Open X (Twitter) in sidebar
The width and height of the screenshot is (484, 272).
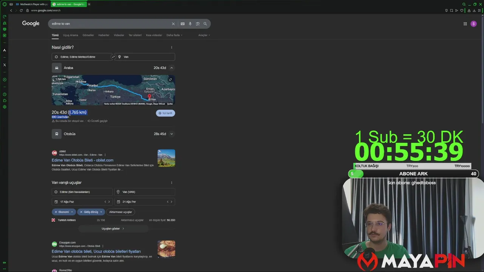coord(5,65)
